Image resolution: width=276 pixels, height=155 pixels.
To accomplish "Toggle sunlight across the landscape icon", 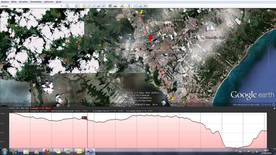I will 115,6.
